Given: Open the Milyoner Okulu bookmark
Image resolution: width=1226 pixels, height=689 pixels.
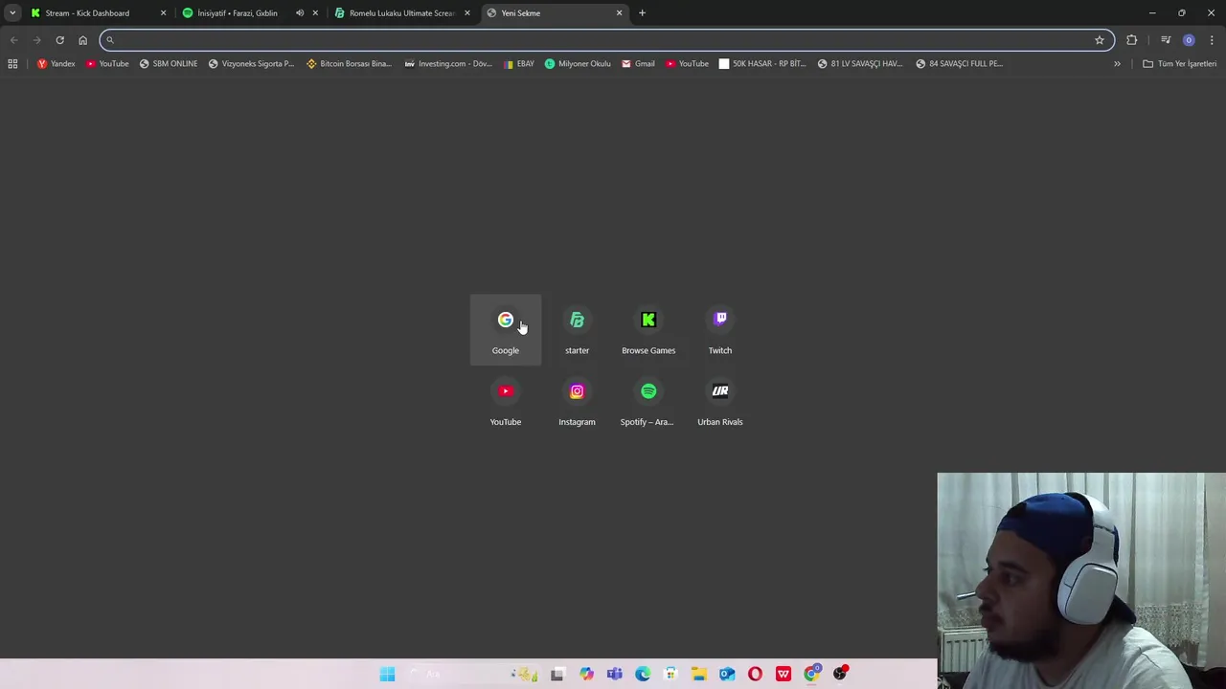Looking at the screenshot, I should pyautogui.click(x=578, y=64).
